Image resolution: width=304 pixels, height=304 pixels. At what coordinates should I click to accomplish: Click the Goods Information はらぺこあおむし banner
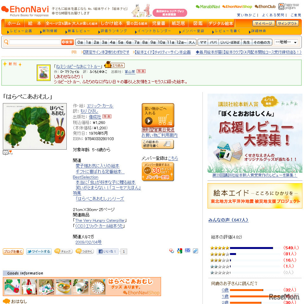click(x=82, y=287)
